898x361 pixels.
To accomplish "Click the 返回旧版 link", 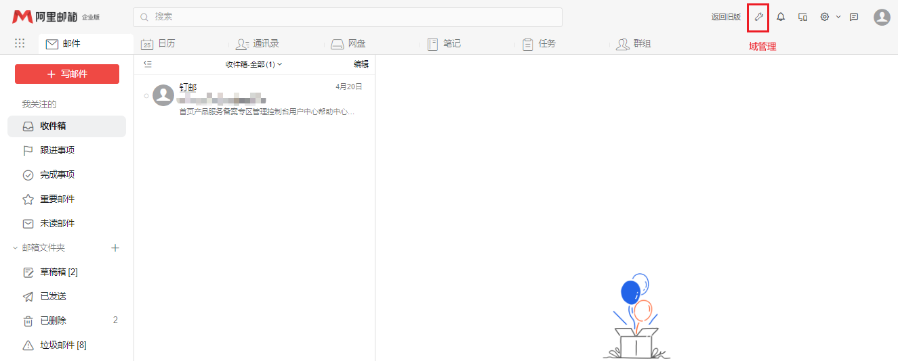I will [x=726, y=17].
